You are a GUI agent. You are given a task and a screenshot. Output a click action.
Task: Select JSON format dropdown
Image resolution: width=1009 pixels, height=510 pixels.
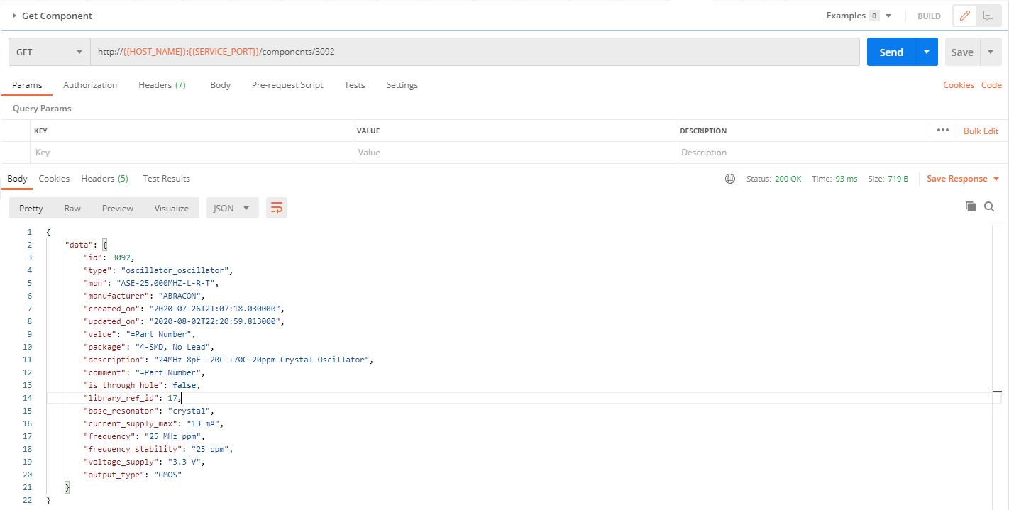pos(232,208)
